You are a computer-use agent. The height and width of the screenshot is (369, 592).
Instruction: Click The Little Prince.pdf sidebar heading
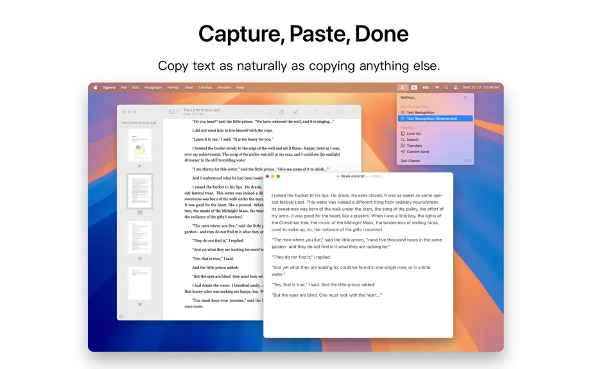(x=139, y=123)
